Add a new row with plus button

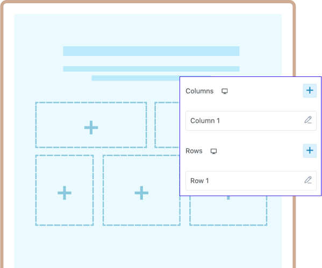pyautogui.click(x=310, y=151)
